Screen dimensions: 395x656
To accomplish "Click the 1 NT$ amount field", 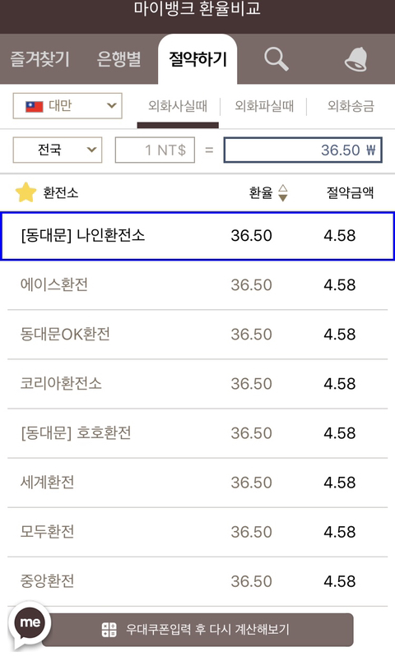I will (155, 150).
